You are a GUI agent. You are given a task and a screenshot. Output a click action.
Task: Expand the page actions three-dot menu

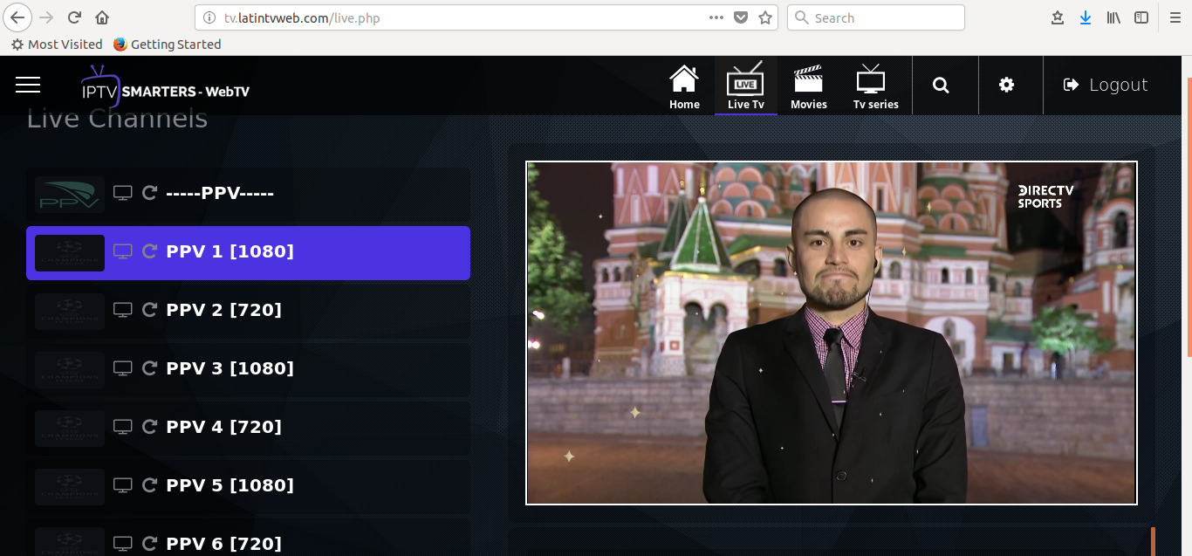tap(716, 17)
